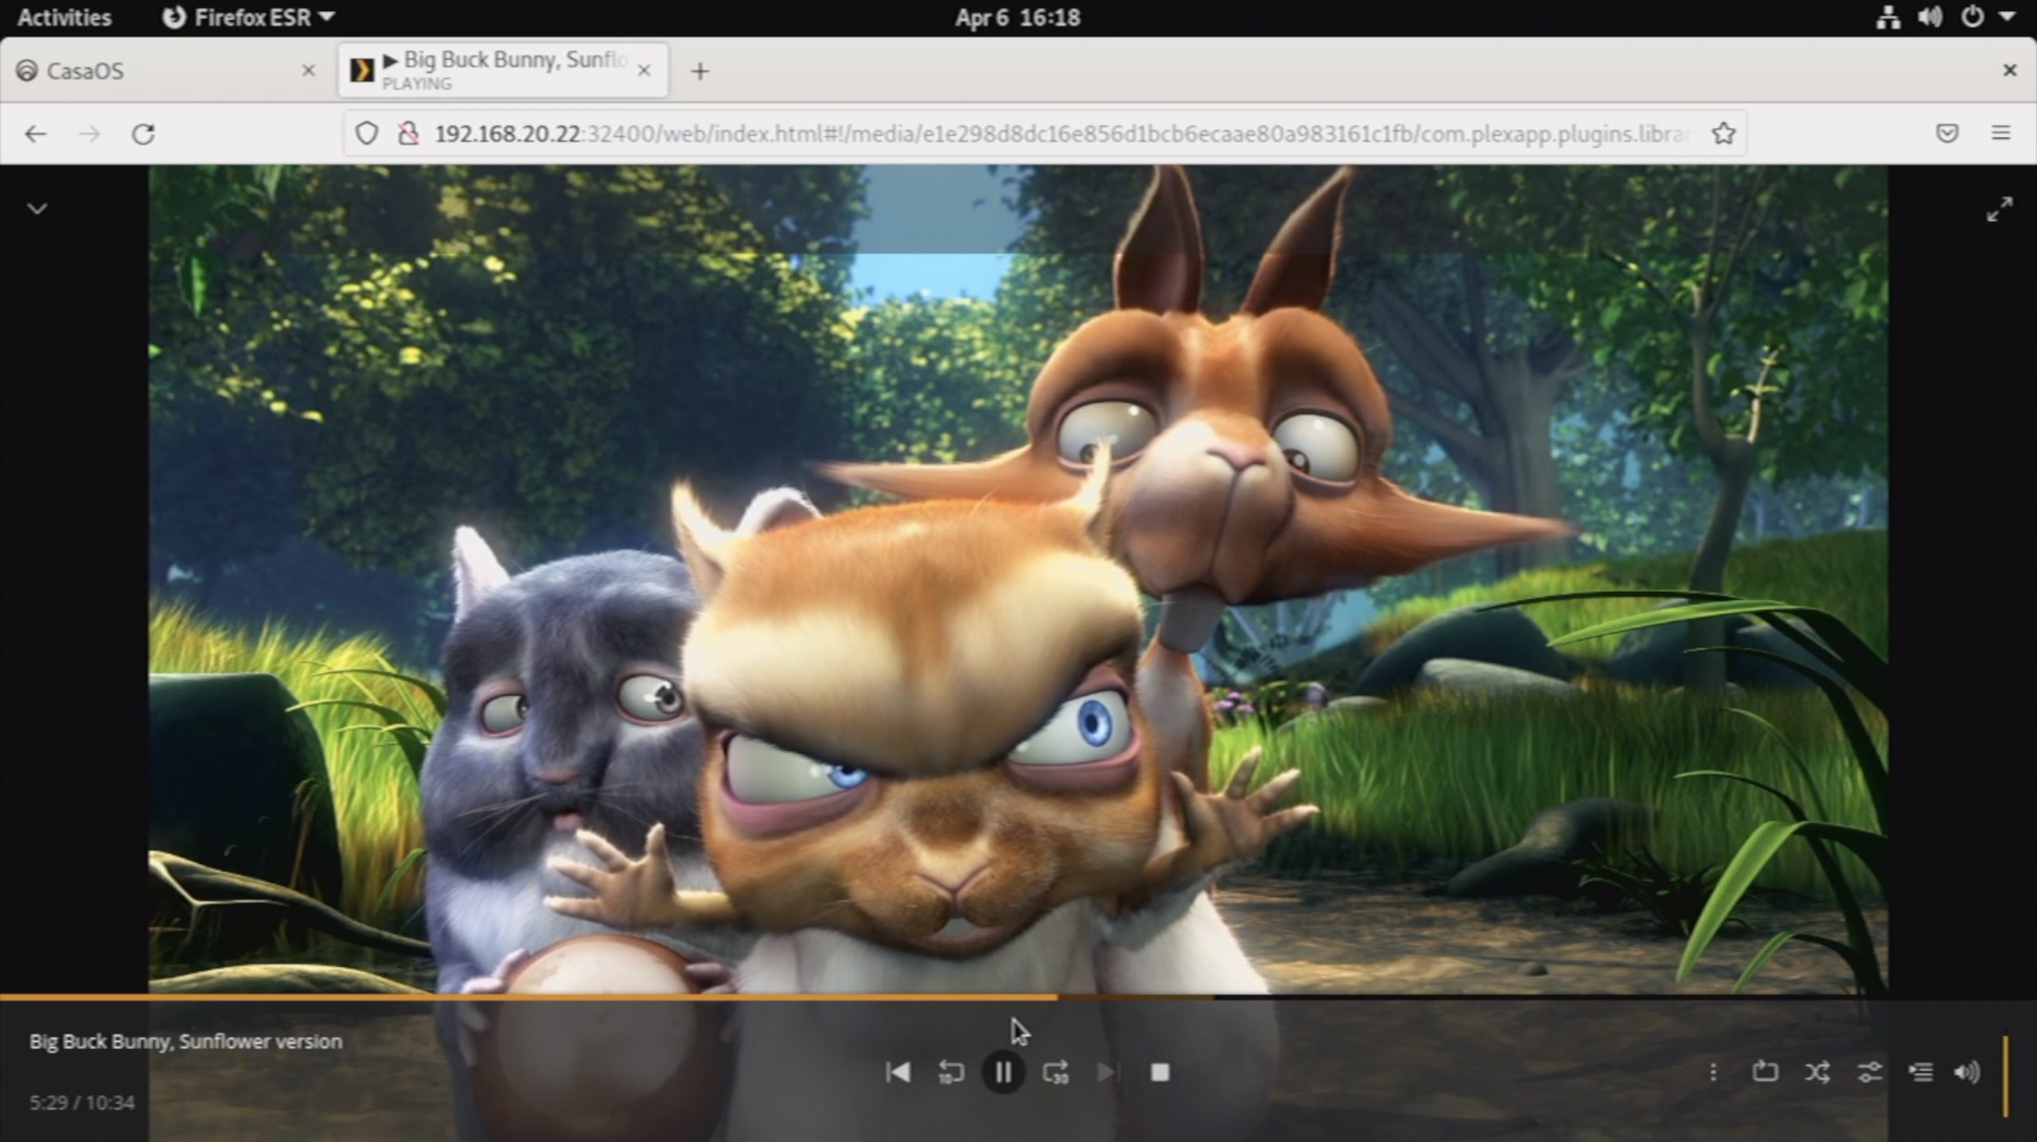Show the play queue list
This screenshot has width=2037, height=1142.
point(1921,1072)
